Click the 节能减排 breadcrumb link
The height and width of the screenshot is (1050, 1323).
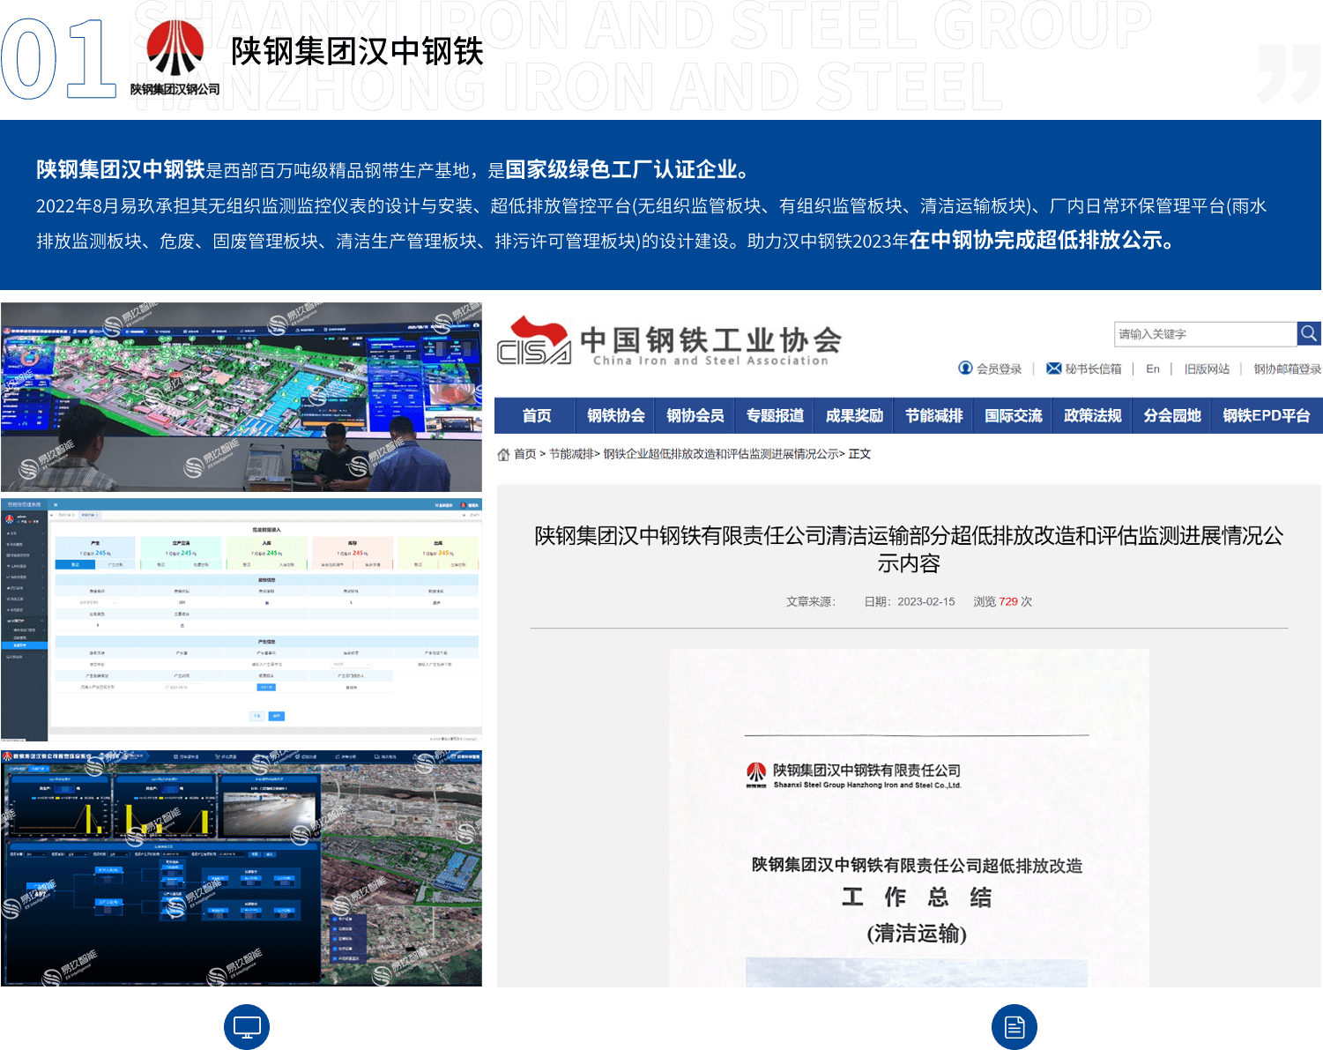click(x=571, y=454)
